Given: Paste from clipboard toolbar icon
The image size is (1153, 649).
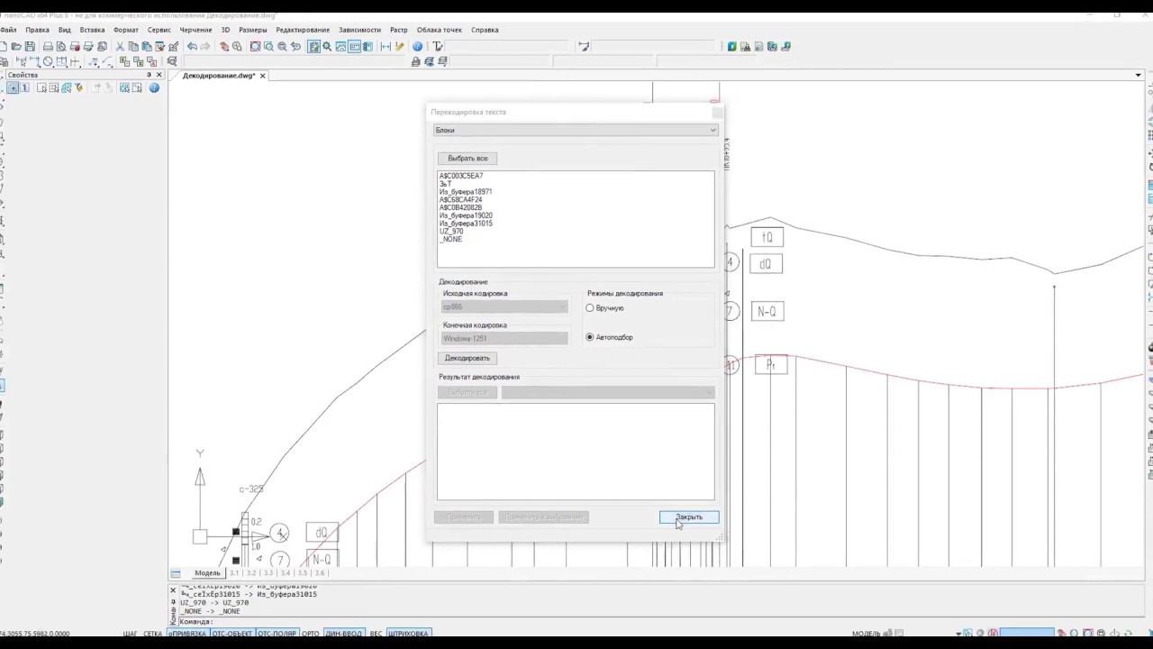Looking at the screenshot, I should [x=147, y=47].
